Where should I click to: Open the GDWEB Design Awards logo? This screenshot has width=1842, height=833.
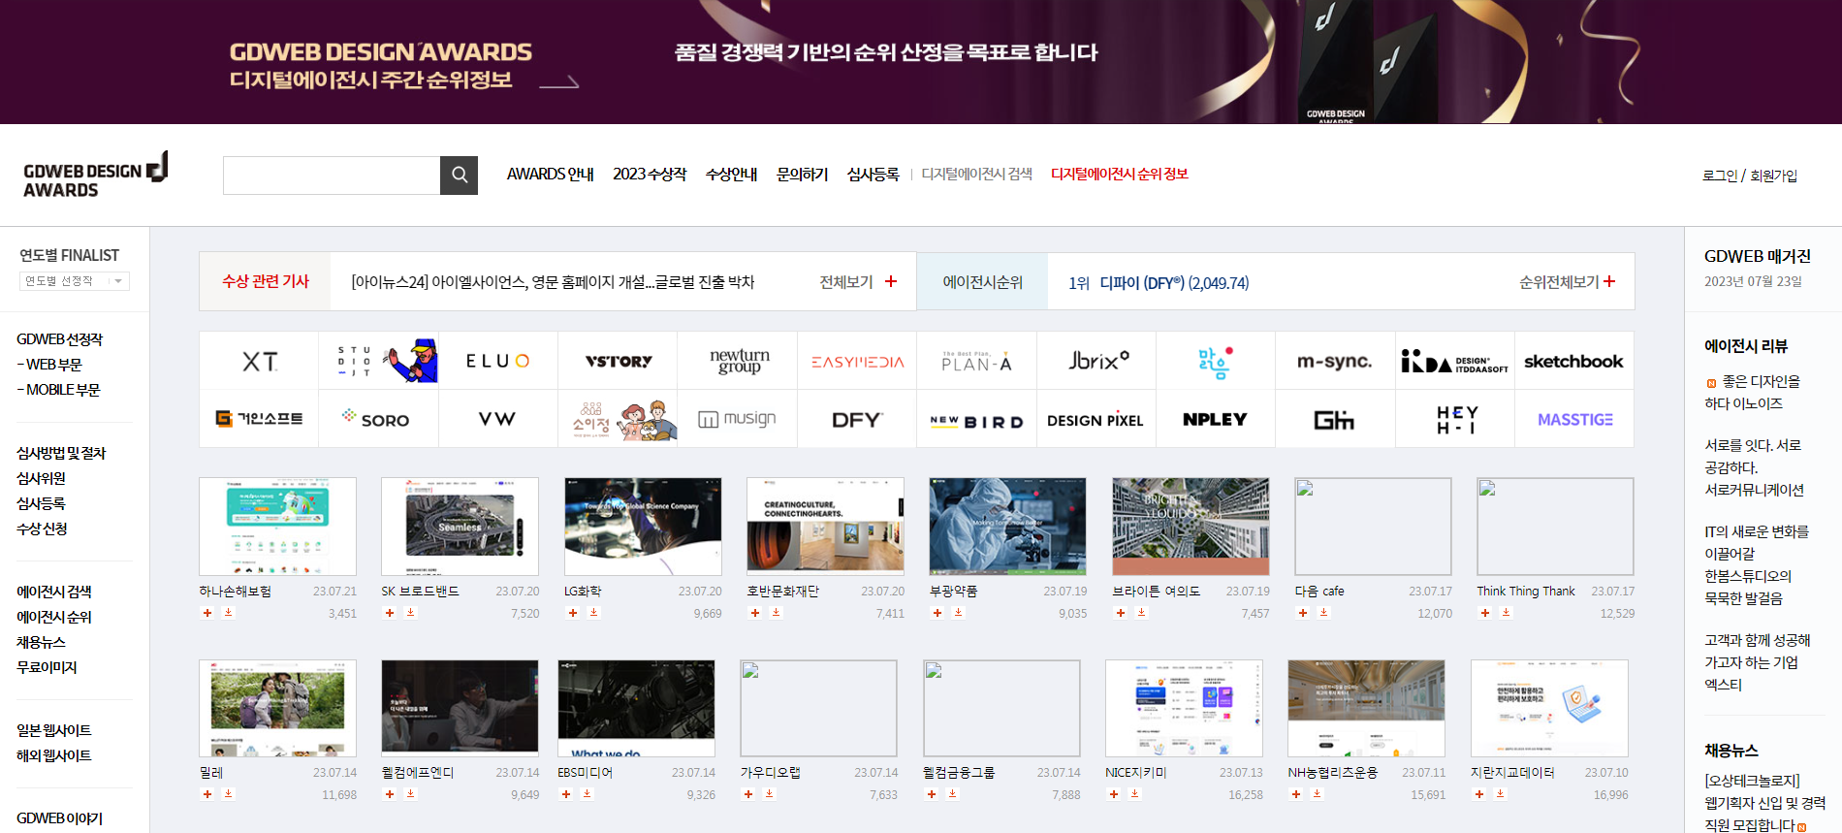coord(96,176)
